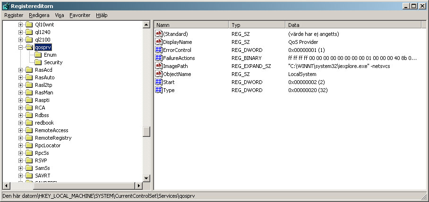Click the DisplayName string value icon
The image size is (429, 202).
point(158,42)
